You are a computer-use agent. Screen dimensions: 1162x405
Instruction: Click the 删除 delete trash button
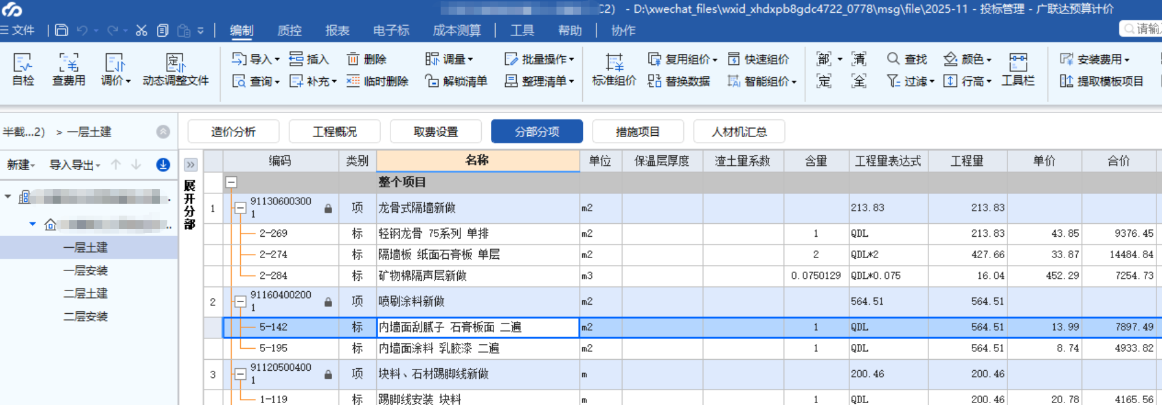coord(366,59)
